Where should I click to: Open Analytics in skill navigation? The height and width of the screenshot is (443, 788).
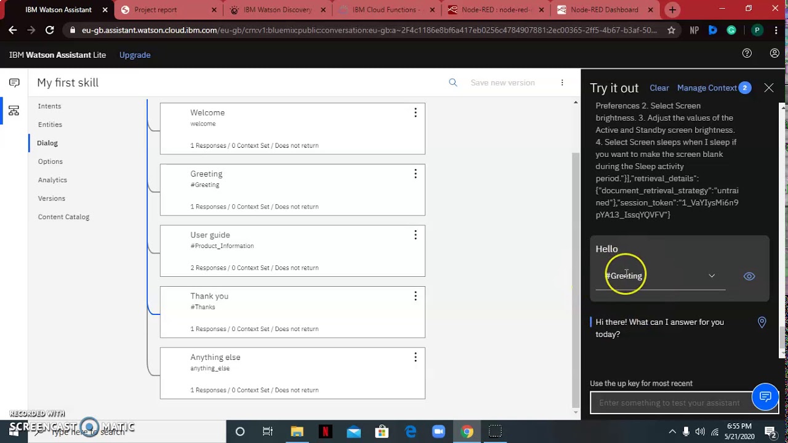tap(52, 180)
